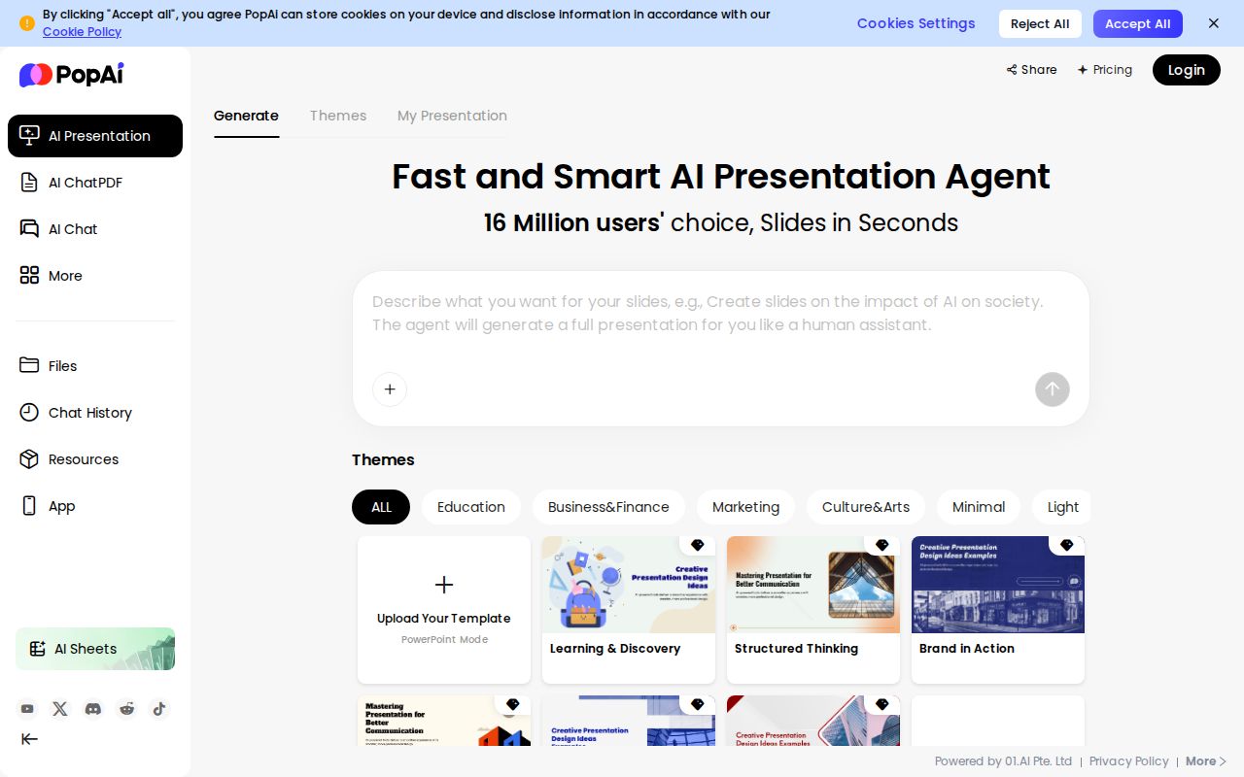Expand the More footer menu
This screenshot has width=1244, height=777.
[x=1205, y=761]
